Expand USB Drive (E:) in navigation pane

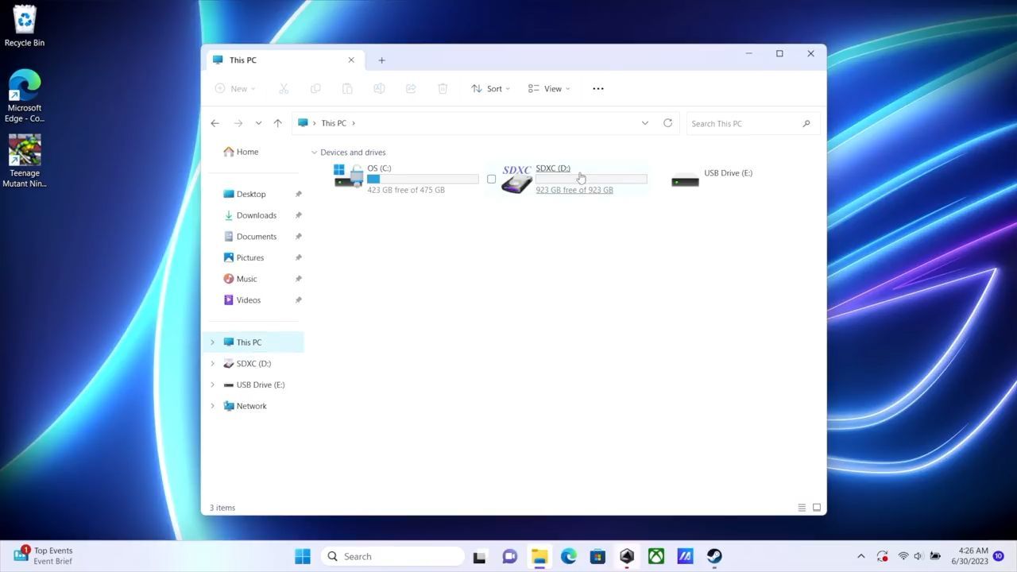[x=212, y=385]
